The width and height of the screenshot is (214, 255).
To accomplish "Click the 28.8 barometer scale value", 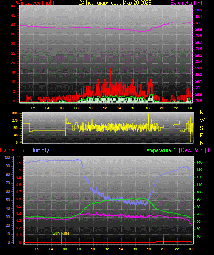I will coord(198,101).
